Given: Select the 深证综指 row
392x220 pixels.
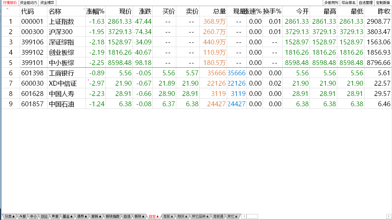Looking at the screenshot, I should (x=196, y=42).
